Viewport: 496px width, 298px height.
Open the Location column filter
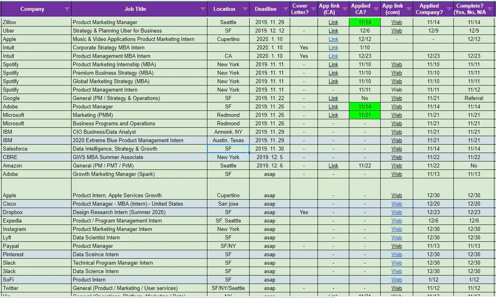click(x=245, y=9)
